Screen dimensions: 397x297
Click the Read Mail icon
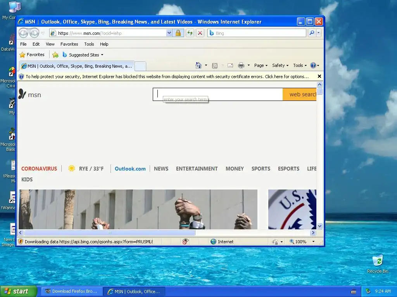[230, 65]
